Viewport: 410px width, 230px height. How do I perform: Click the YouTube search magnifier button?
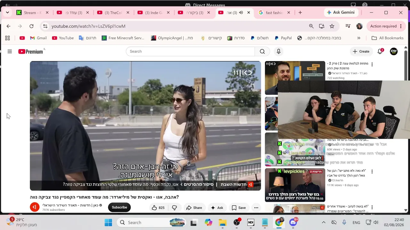(262, 51)
